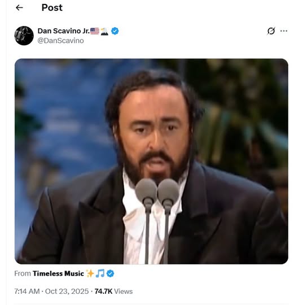Viewport: 294px width, 305px height.
Task: Click the music notes emoji
Action: pos(100,273)
